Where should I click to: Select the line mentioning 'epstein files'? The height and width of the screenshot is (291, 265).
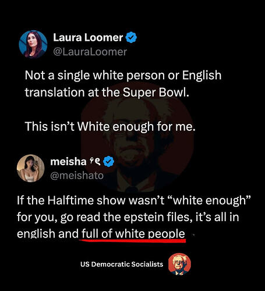pos(128,217)
